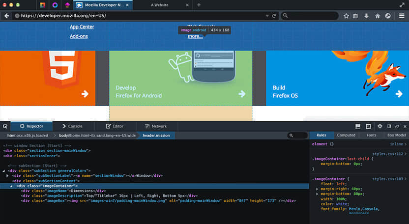The image size is (409, 224).
Task: Select the Box Model sidebar tab
Action: click(396, 135)
